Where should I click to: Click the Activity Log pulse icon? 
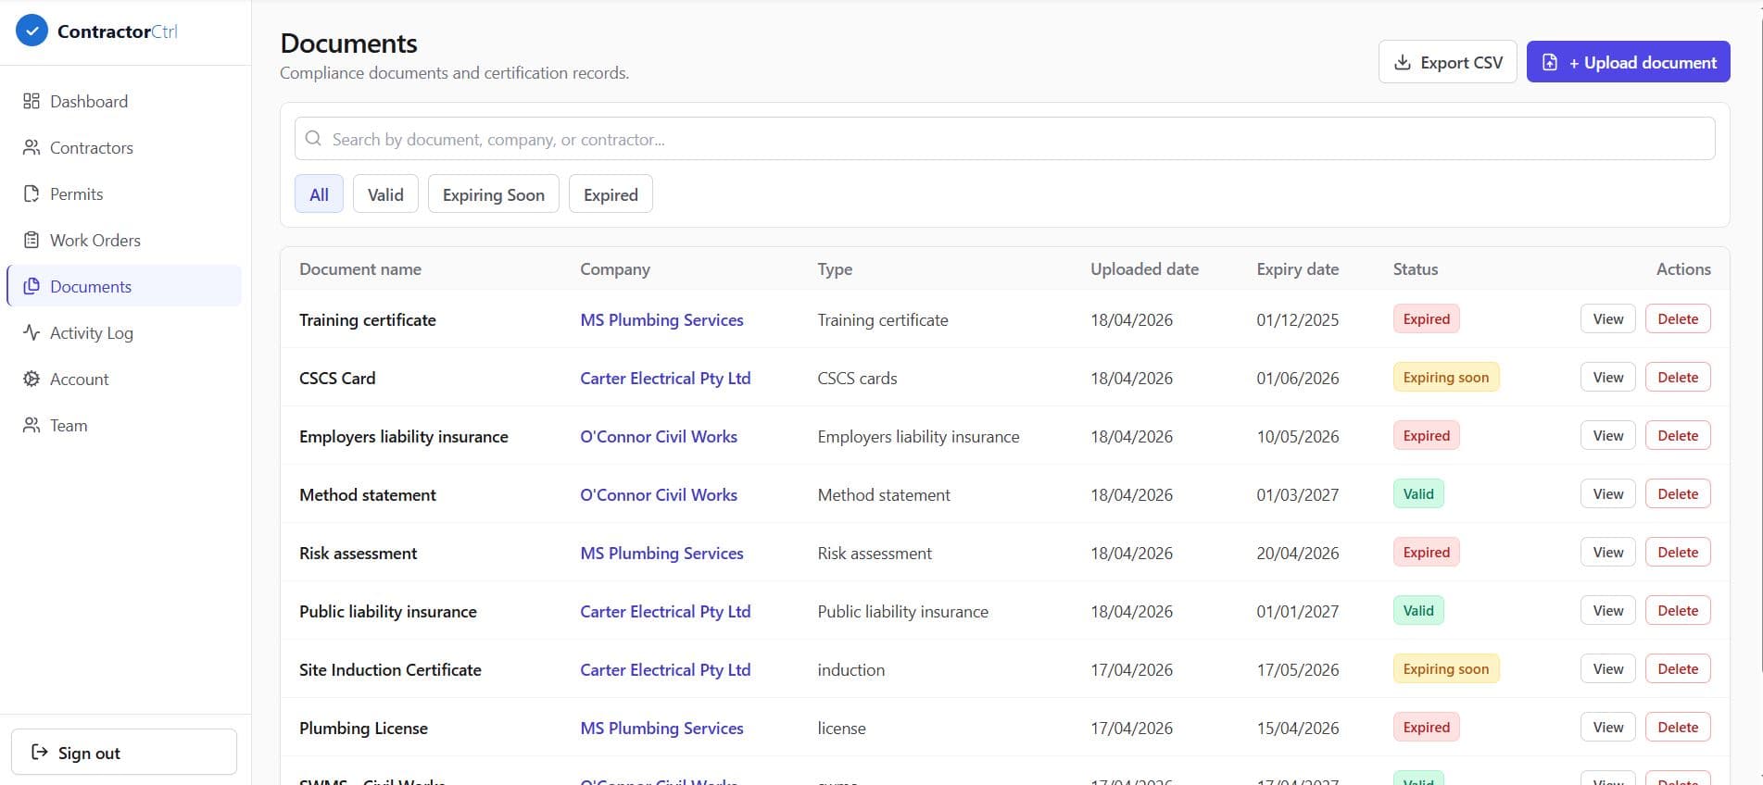coord(31,332)
